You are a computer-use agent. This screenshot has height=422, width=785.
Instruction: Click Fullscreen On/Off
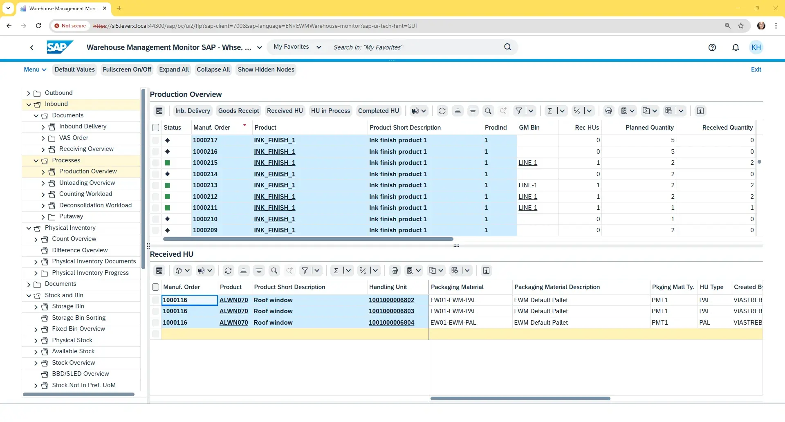[127, 70]
